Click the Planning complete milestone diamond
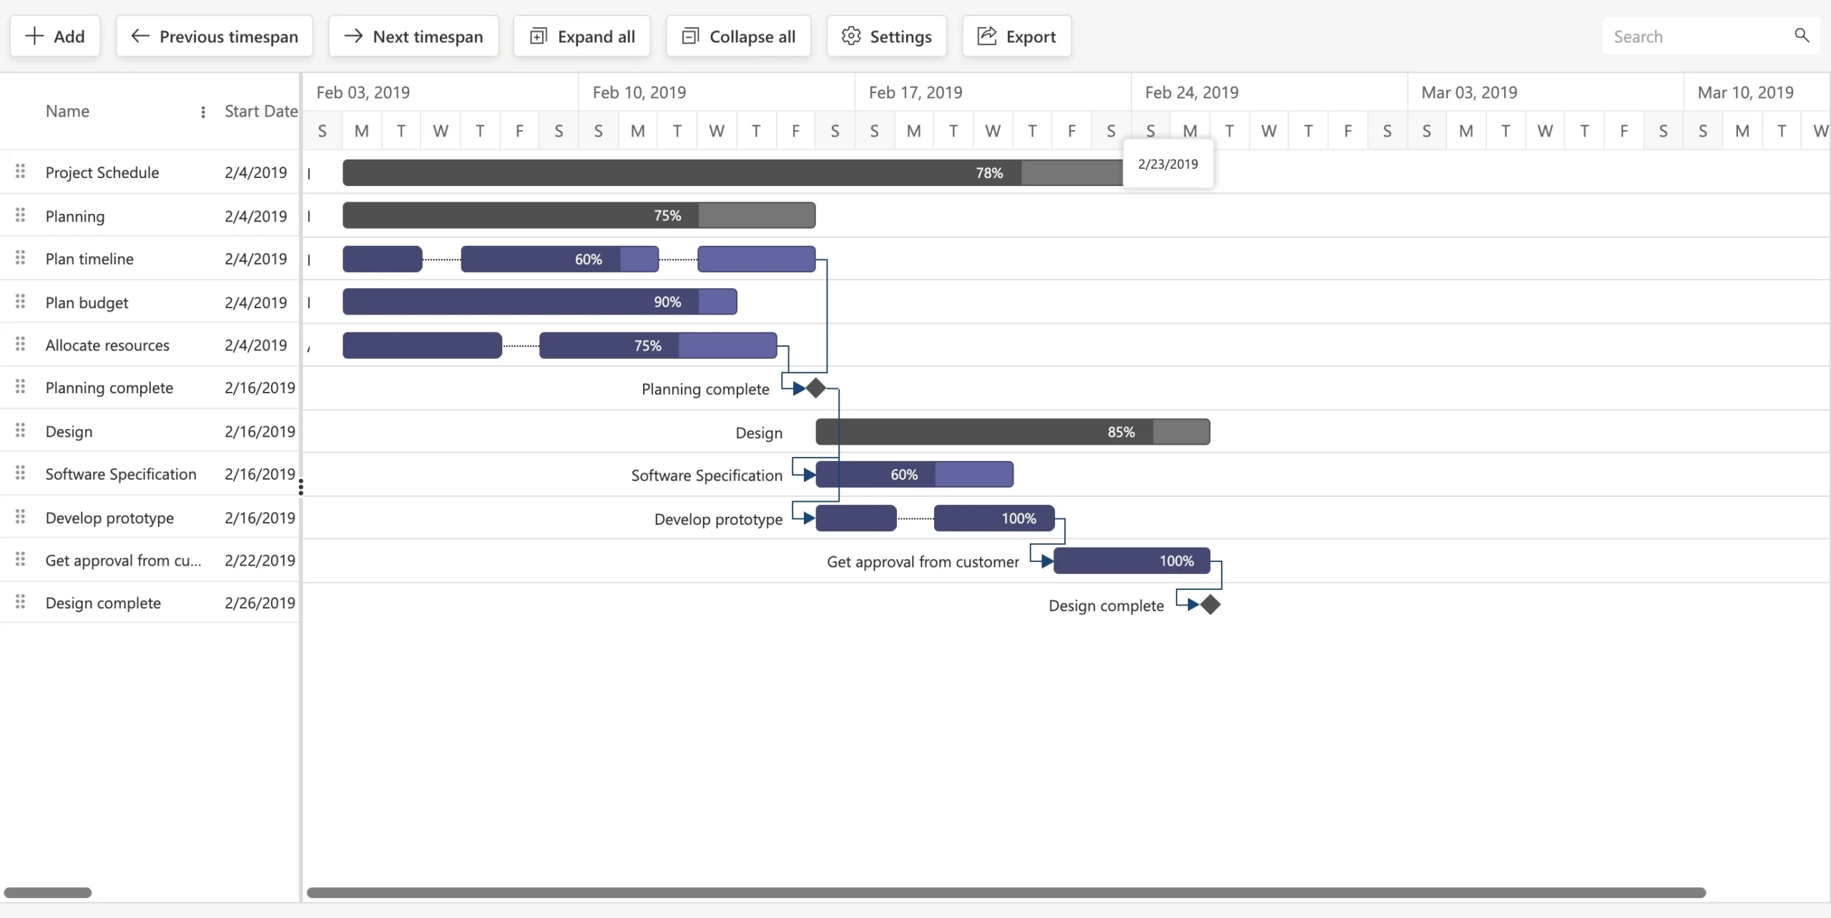The width and height of the screenshot is (1831, 918). tap(816, 388)
